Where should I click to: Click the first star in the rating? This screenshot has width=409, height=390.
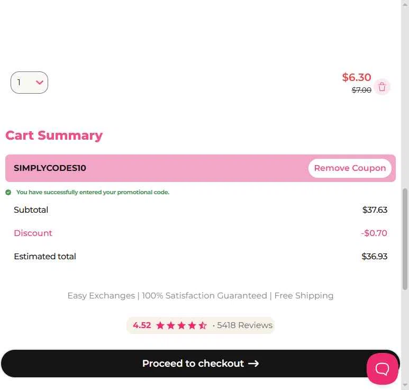[160, 325]
